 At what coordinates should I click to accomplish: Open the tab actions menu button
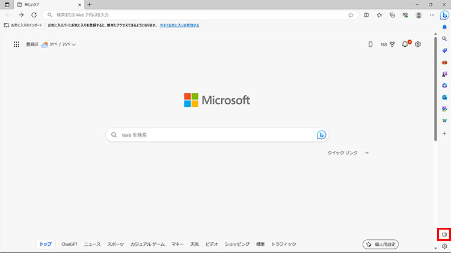pyautogui.click(x=7, y=5)
